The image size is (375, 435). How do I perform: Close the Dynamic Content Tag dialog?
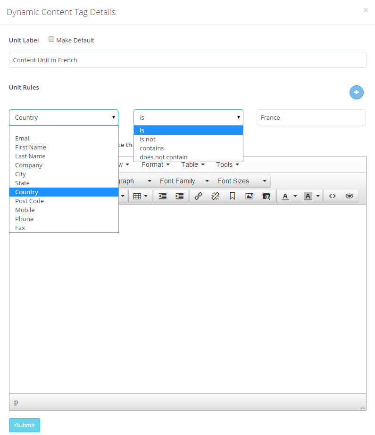(366, 10)
